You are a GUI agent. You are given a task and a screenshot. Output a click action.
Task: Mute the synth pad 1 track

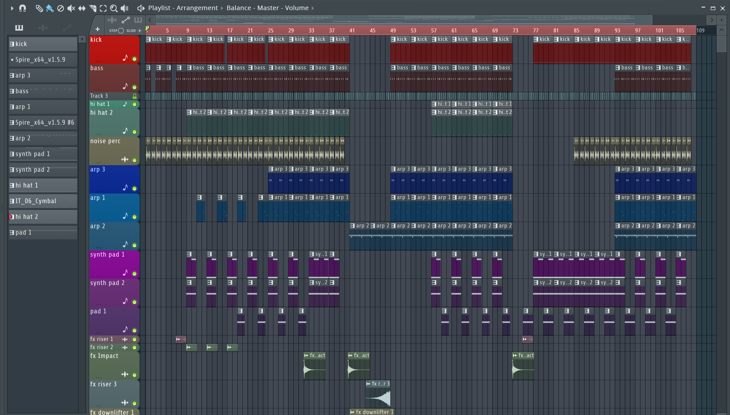pyautogui.click(x=134, y=274)
